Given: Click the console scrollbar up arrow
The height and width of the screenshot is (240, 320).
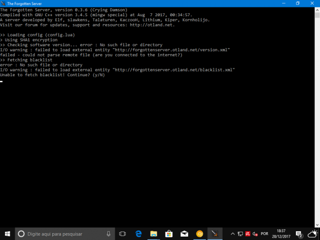Looking at the screenshot, I should coord(318,9).
